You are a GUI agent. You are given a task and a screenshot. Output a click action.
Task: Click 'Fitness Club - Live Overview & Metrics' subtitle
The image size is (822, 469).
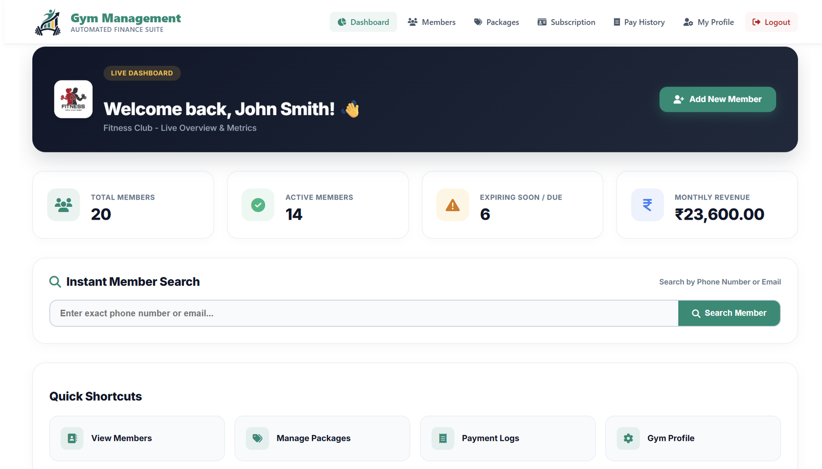tap(180, 128)
